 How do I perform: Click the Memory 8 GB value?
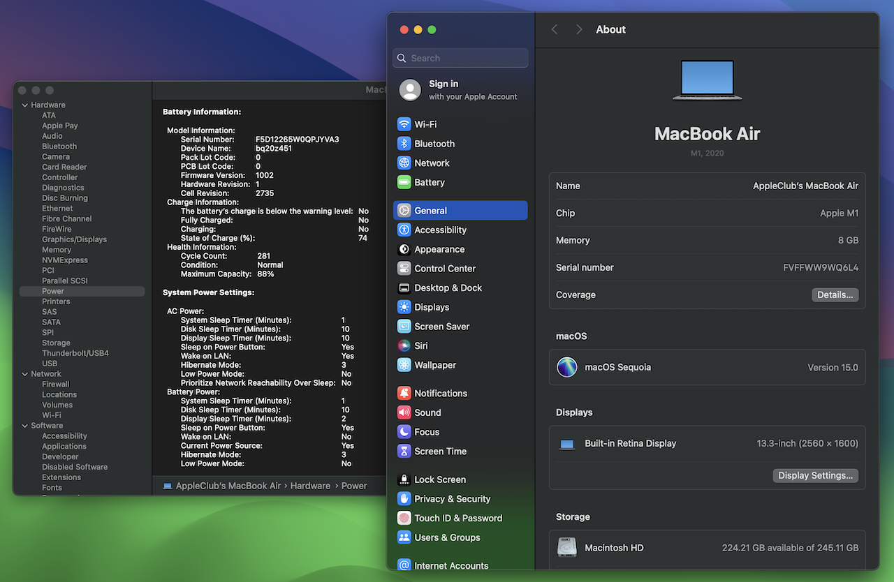click(x=848, y=241)
